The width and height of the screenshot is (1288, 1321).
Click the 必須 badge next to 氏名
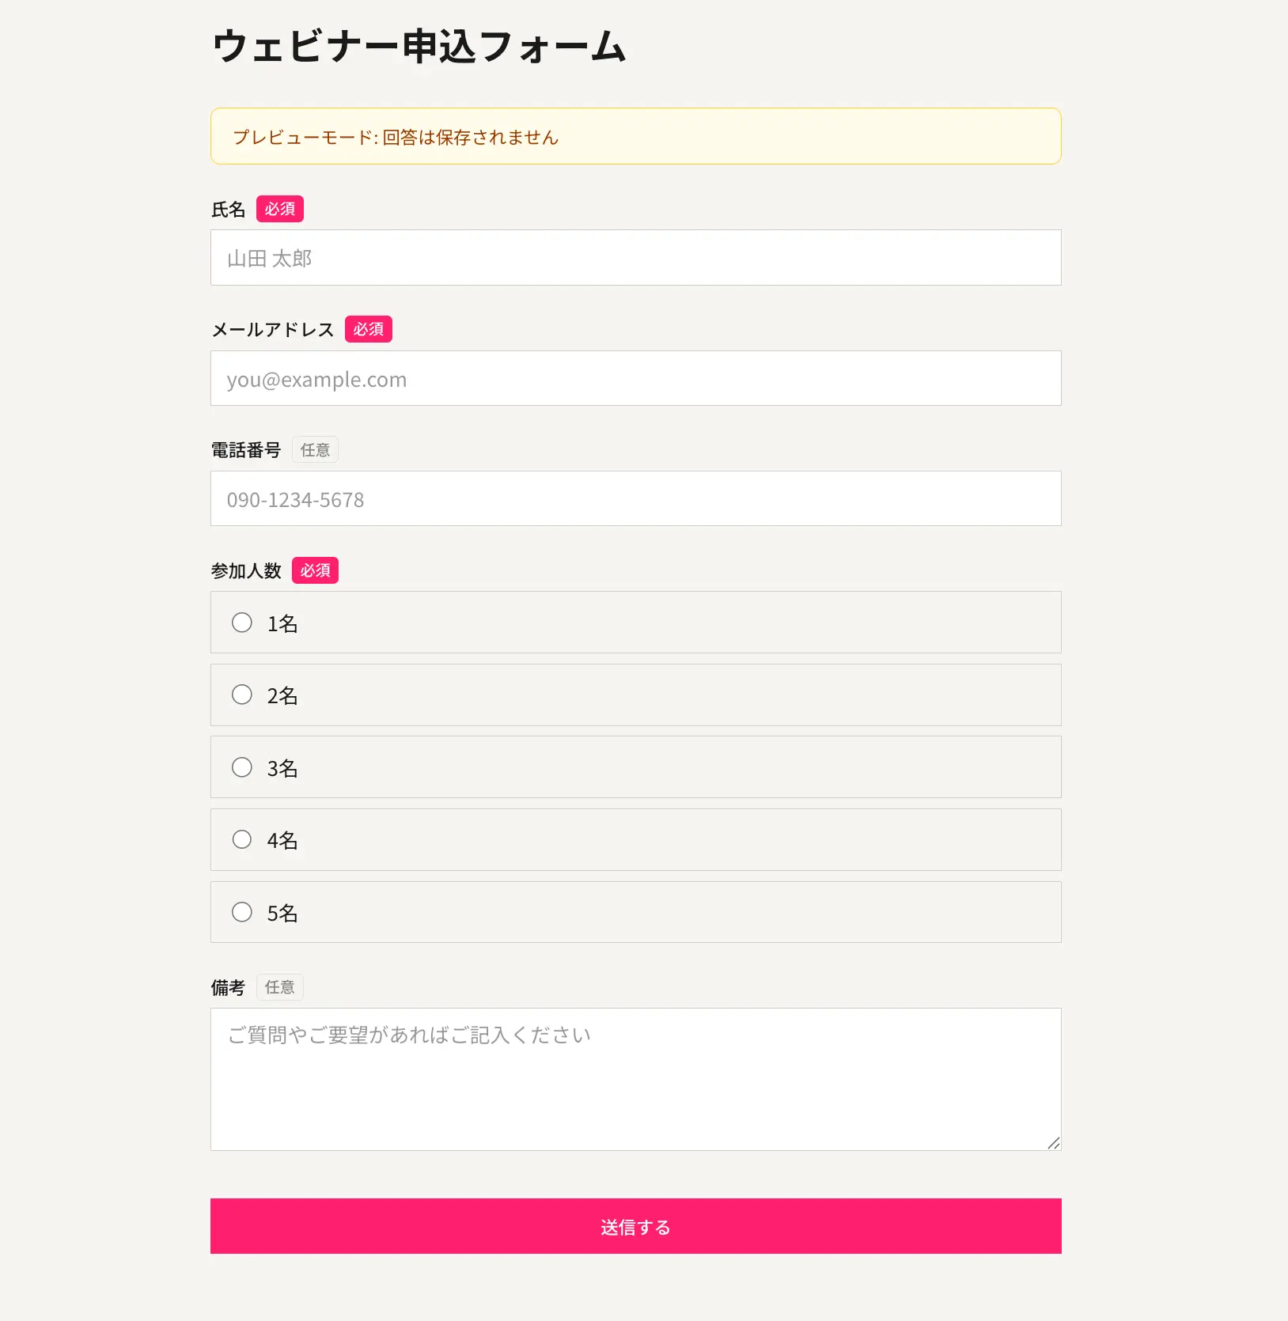(280, 209)
